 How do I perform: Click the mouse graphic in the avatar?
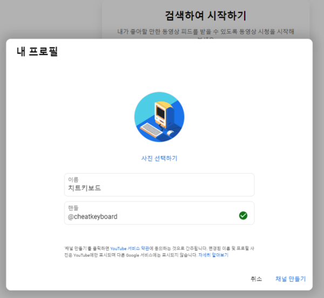click(171, 132)
